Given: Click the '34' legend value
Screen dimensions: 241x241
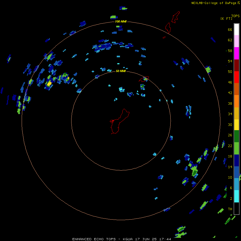Looking at the screenshot, I should 230,114.
